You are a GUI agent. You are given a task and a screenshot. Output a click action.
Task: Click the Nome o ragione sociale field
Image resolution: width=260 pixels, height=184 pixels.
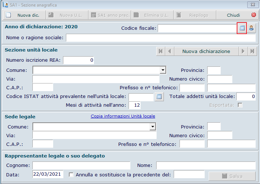pos(161,38)
